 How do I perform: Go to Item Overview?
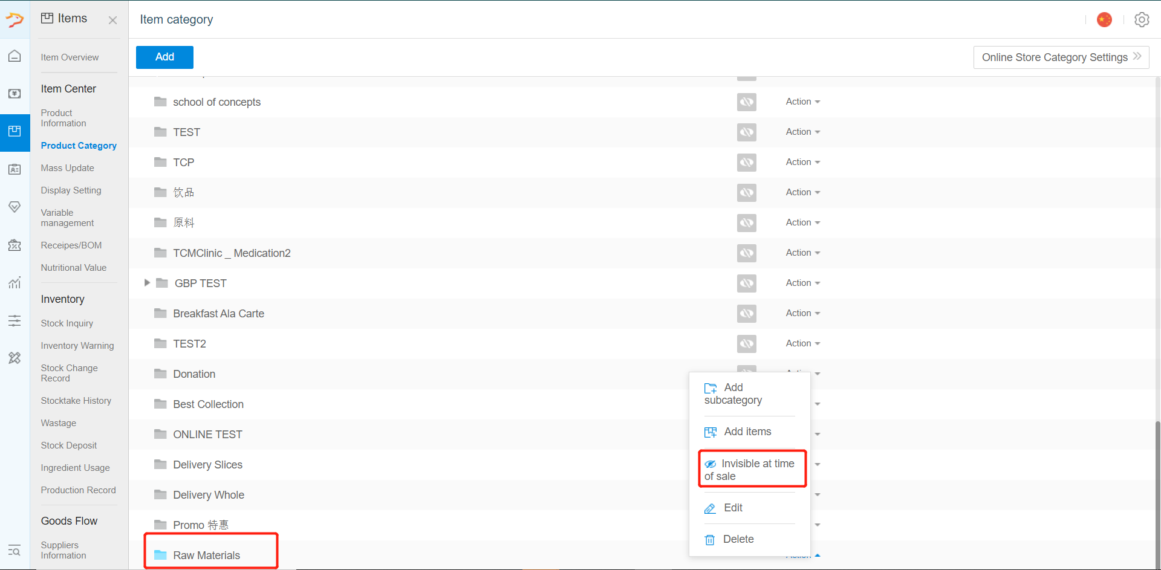70,57
